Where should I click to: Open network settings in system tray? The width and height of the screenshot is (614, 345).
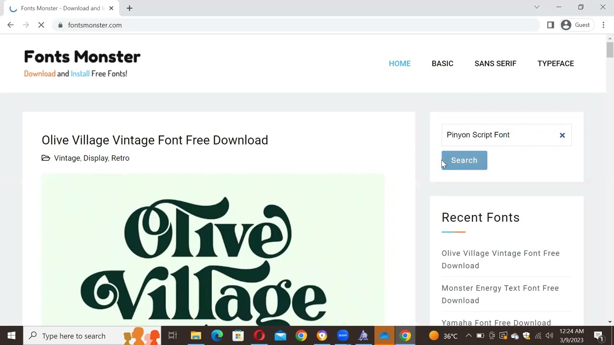pyautogui.click(x=538, y=335)
